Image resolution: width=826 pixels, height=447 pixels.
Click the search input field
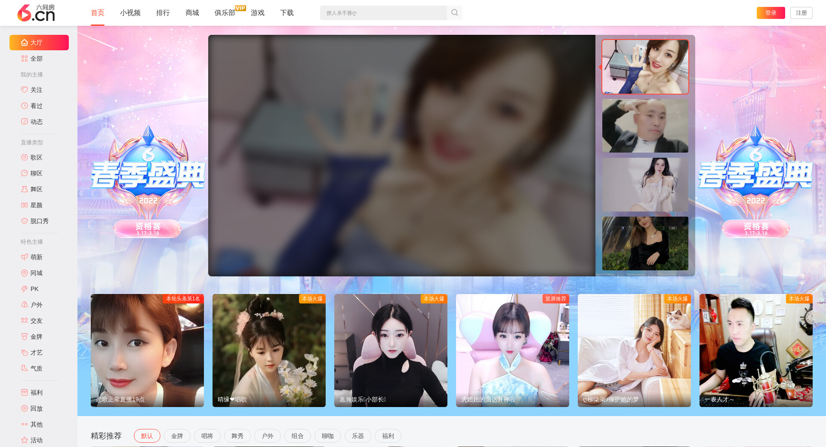pos(383,13)
